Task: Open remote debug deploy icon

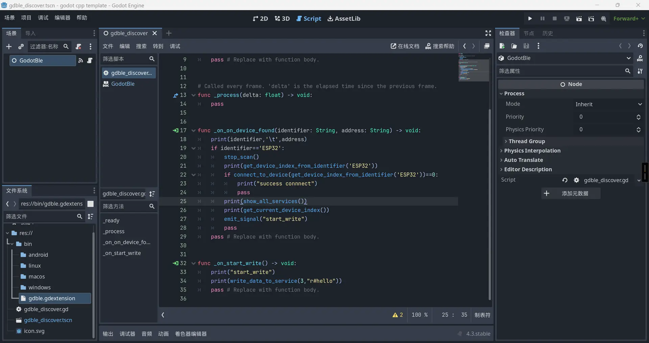Action: 567,19
